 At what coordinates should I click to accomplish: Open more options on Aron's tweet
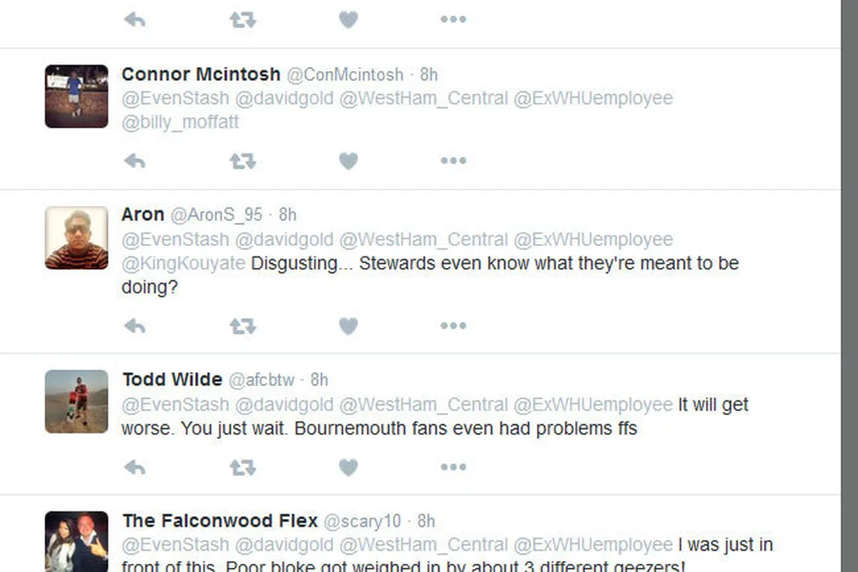pos(453,326)
